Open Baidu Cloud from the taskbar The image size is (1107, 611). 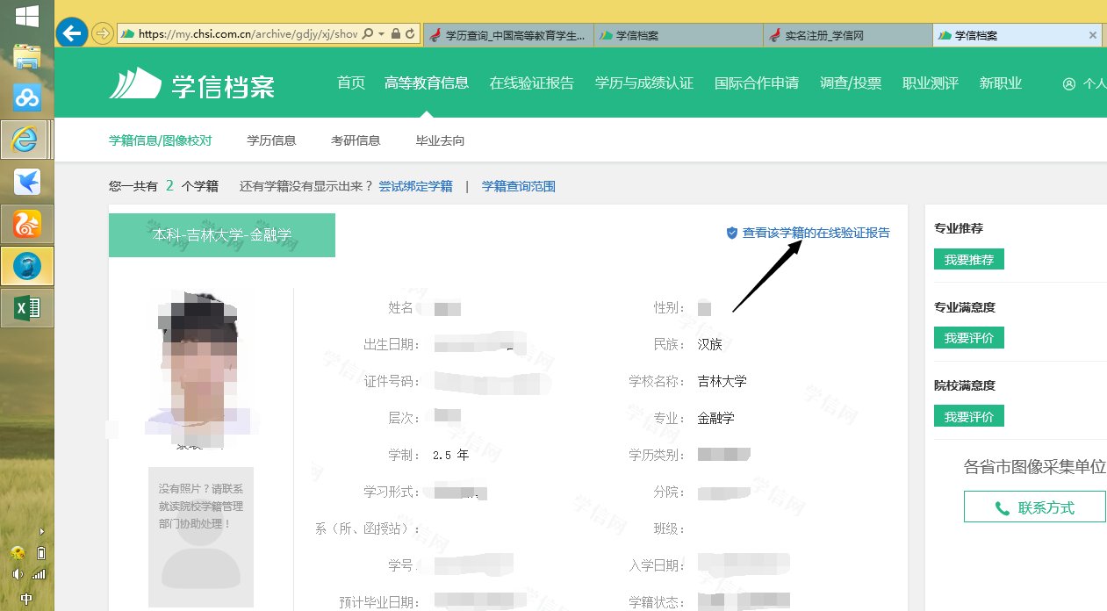tap(27, 97)
